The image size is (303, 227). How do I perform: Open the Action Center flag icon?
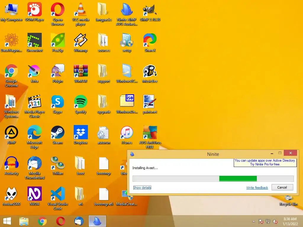[x=261, y=221]
